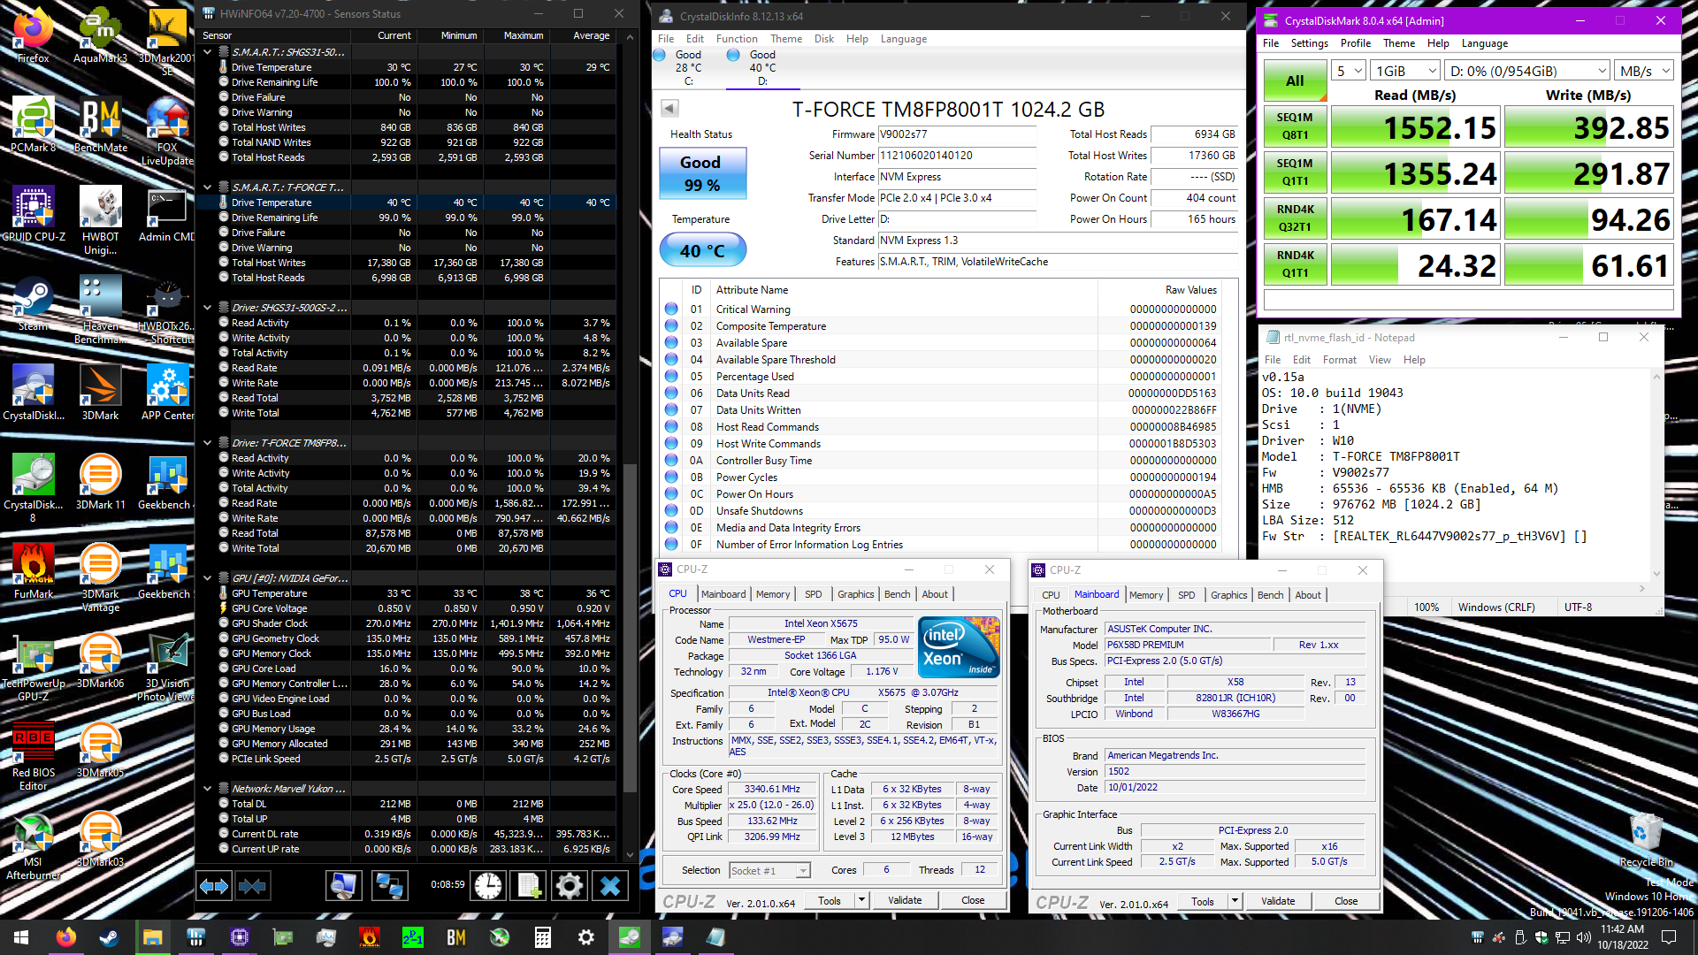Open 3DMark 11 desktop icon

click(x=101, y=483)
